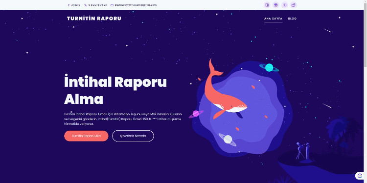Open the YouTube social icon
This screenshot has height=183, width=367.
pyautogui.click(x=285, y=5)
